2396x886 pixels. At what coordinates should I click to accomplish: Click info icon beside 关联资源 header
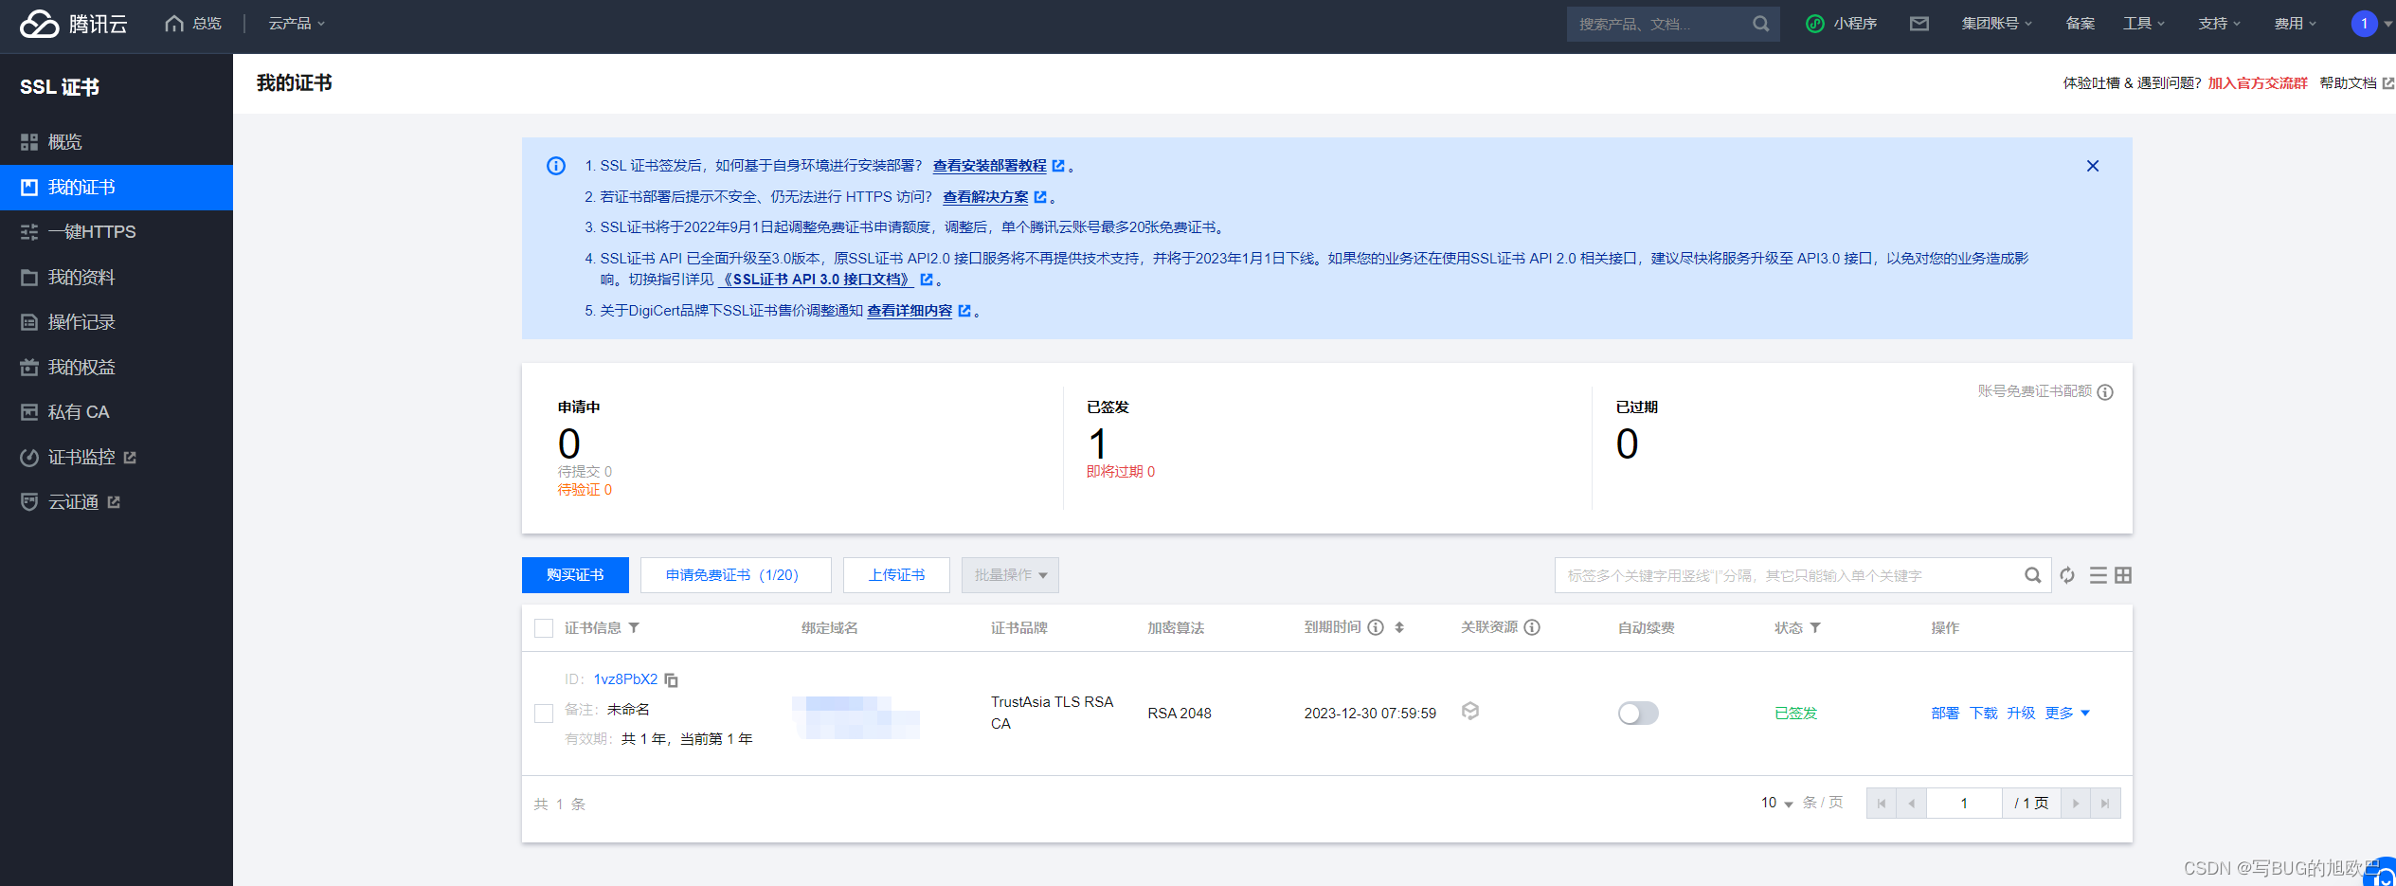pyautogui.click(x=1532, y=627)
